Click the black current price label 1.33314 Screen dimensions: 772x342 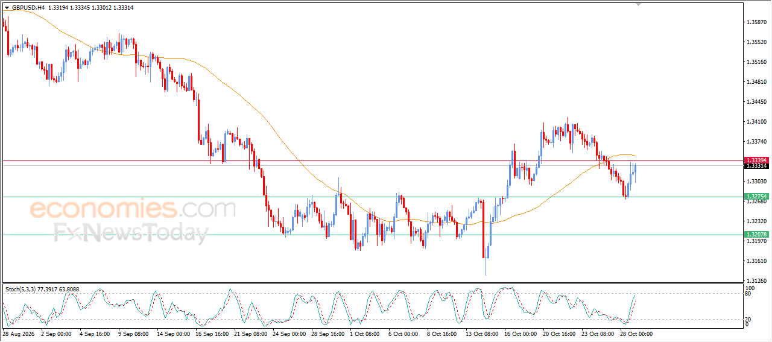(x=756, y=166)
